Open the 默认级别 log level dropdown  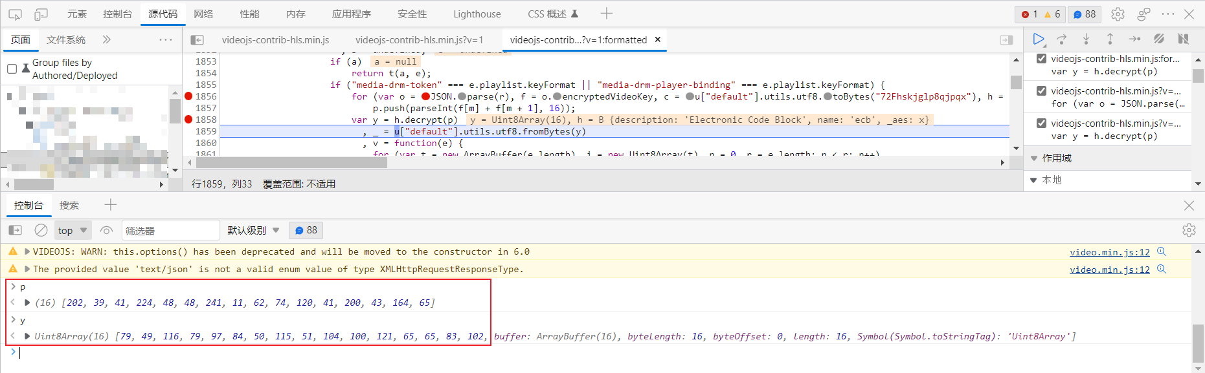pos(253,230)
